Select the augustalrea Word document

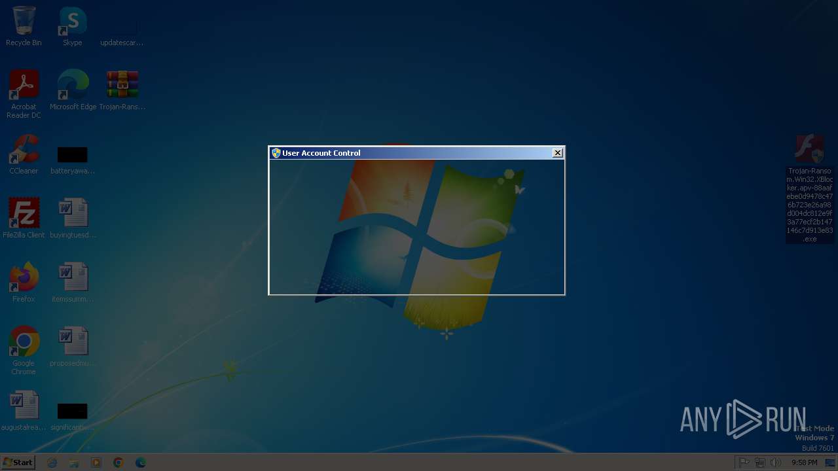click(24, 411)
